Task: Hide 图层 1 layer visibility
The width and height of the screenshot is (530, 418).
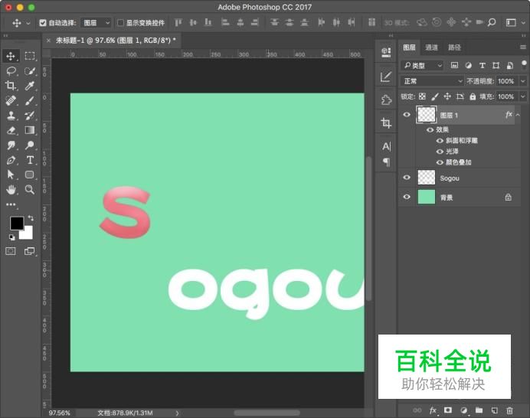Action: pos(407,115)
